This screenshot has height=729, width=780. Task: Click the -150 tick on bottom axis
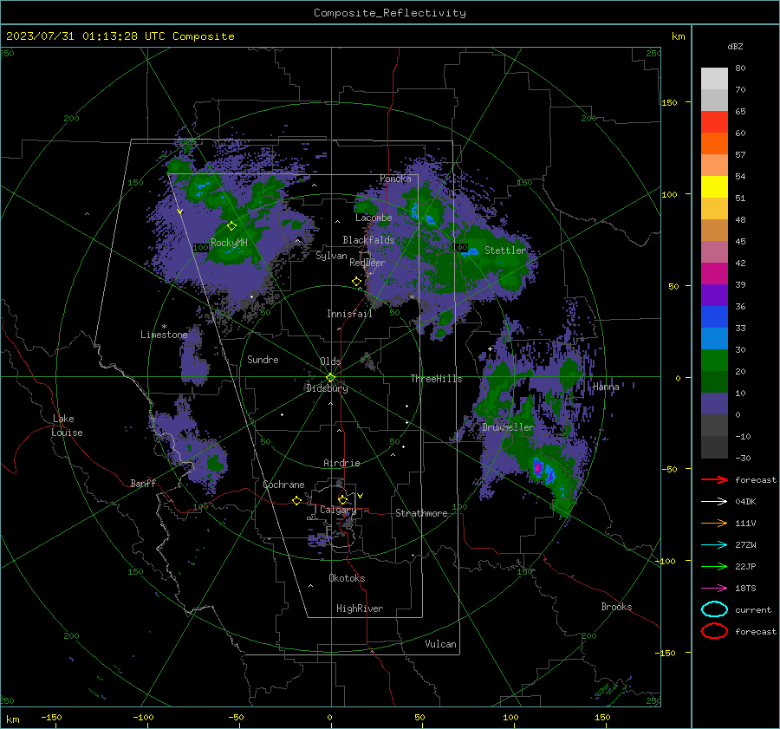point(51,717)
